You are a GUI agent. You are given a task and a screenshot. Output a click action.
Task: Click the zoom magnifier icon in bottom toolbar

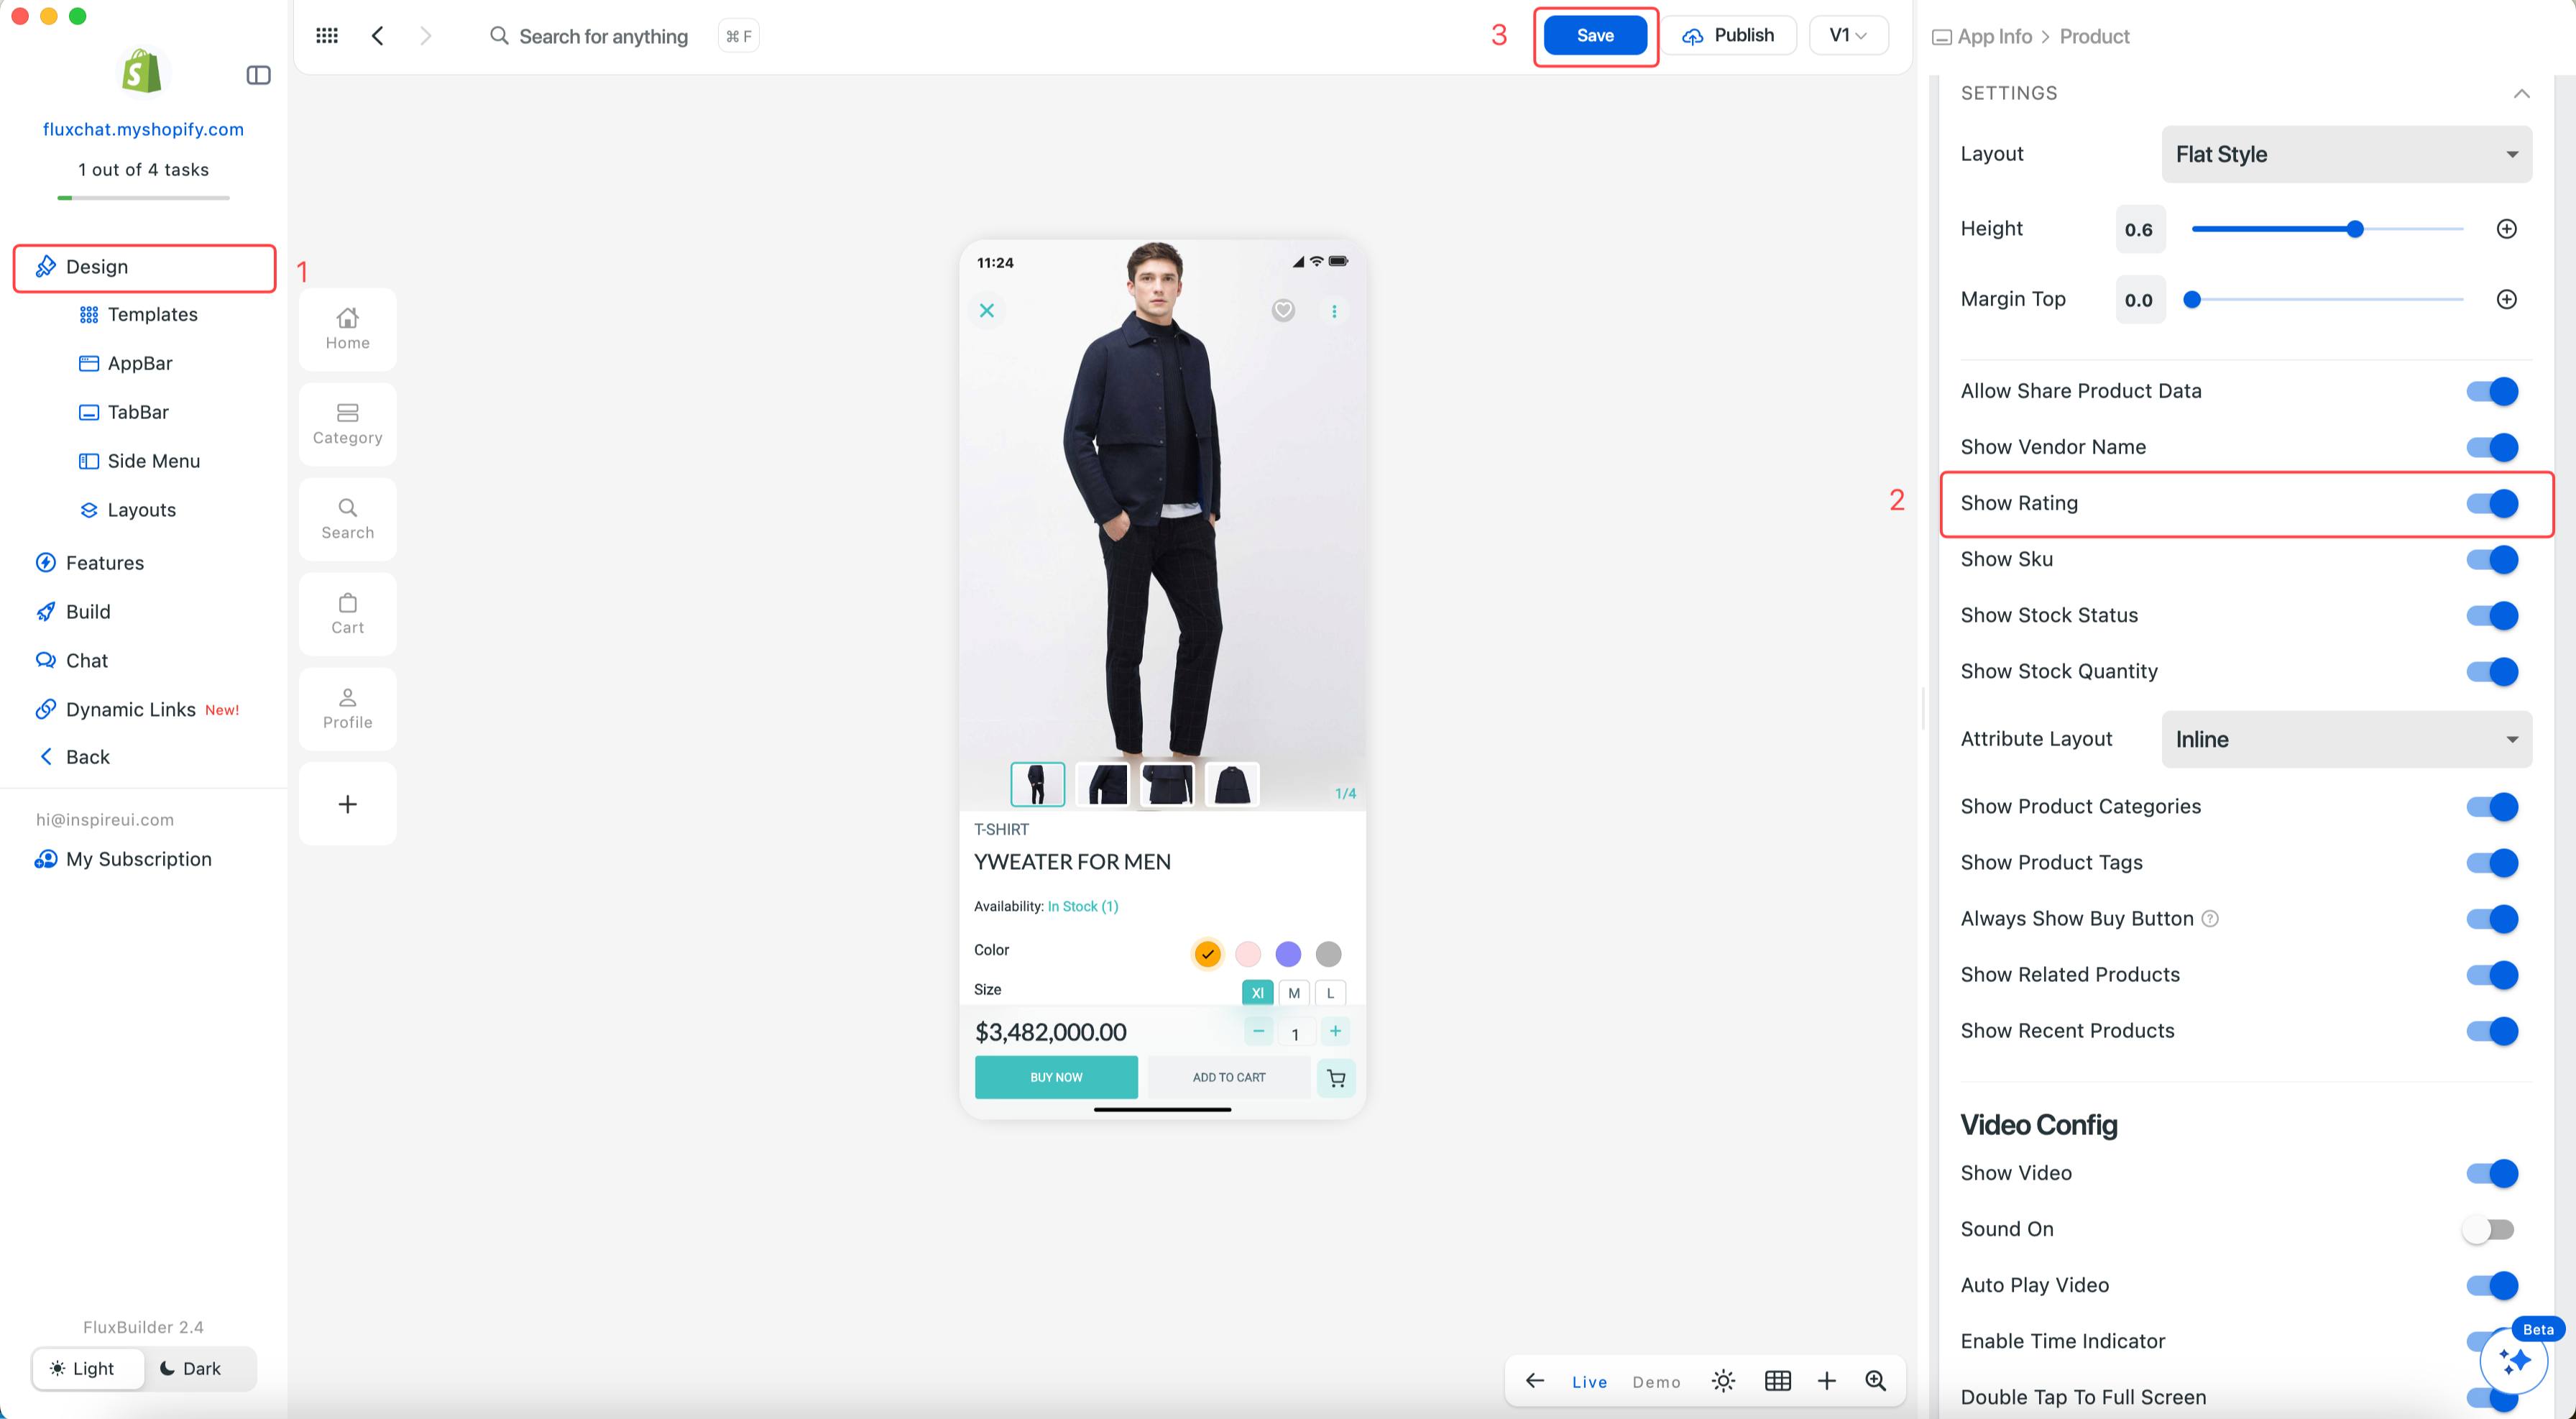coord(1875,1381)
